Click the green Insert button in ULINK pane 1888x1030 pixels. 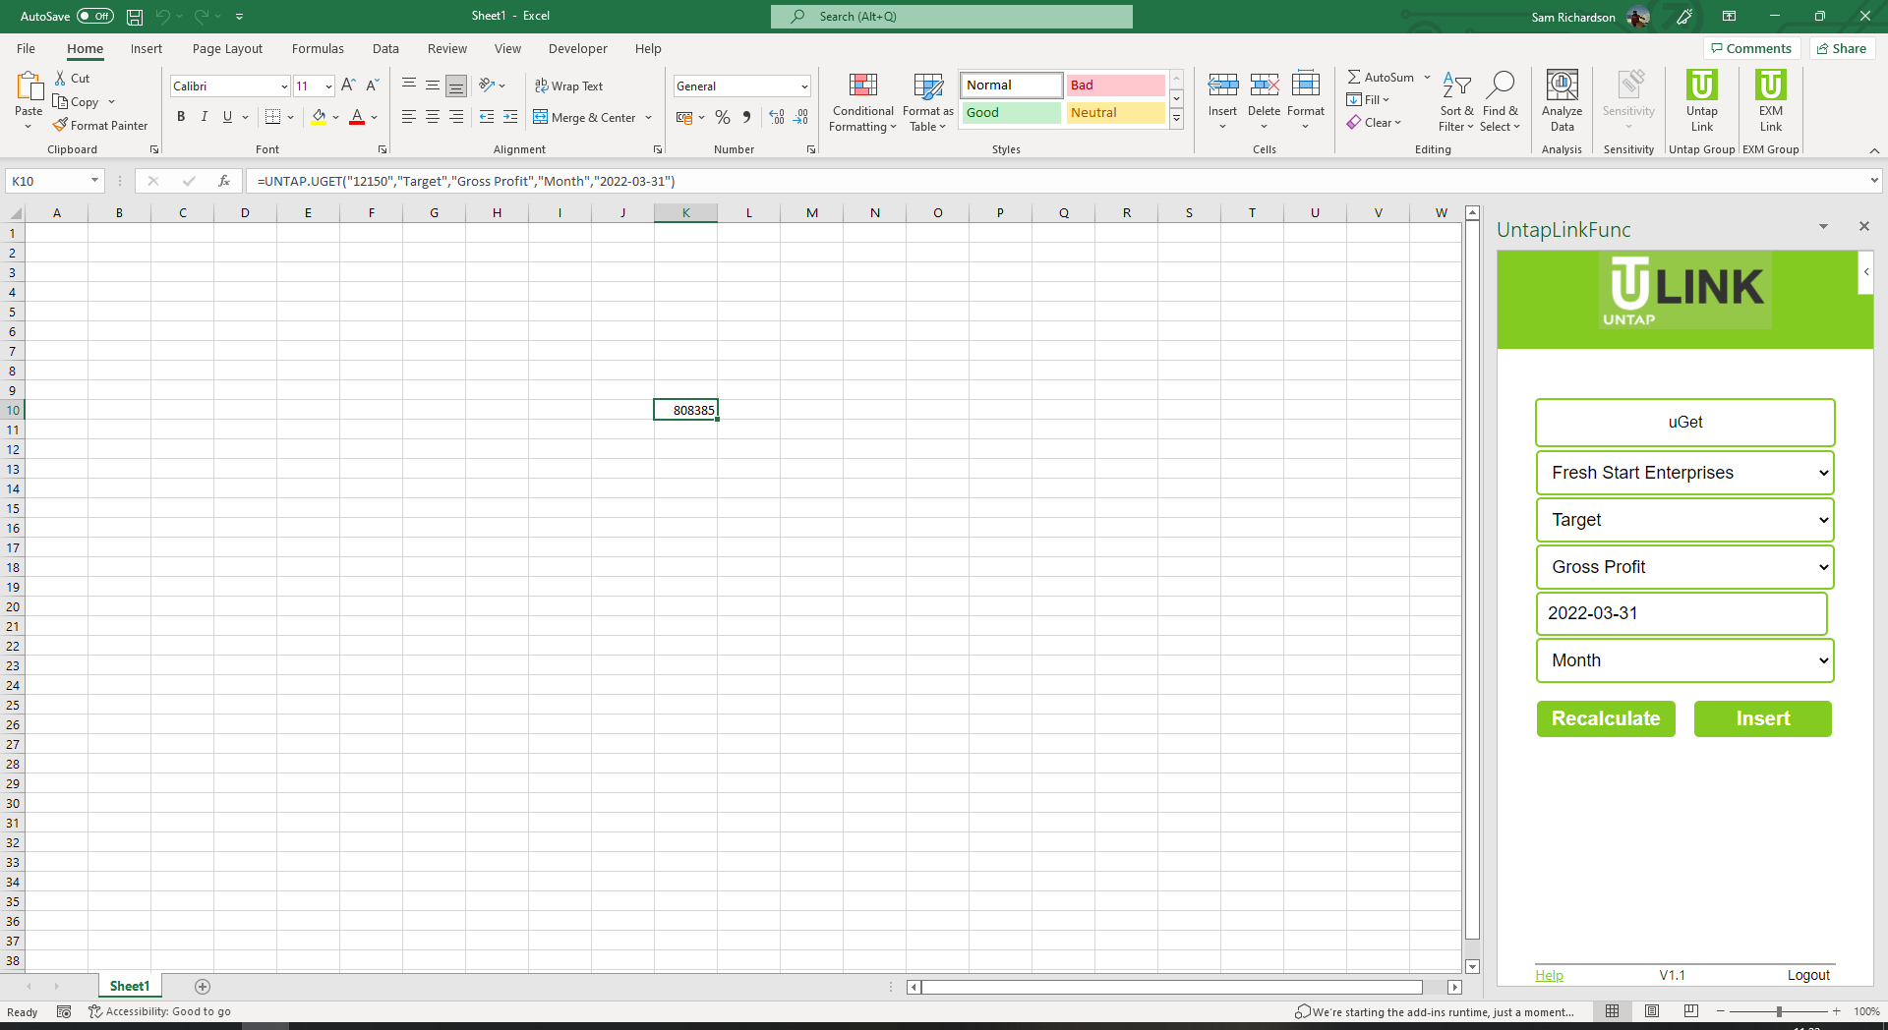tap(1763, 718)
